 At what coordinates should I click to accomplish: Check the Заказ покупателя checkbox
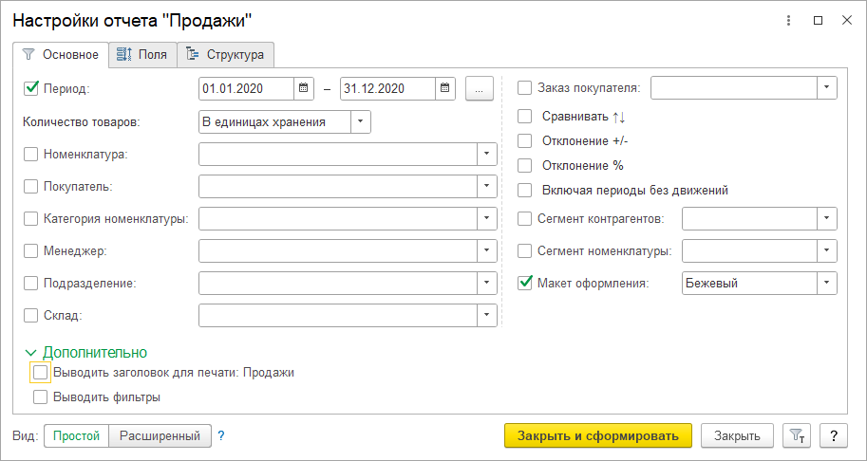click(525, 88)
